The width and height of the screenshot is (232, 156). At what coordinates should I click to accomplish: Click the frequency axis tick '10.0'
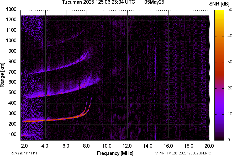click(107, 146)
